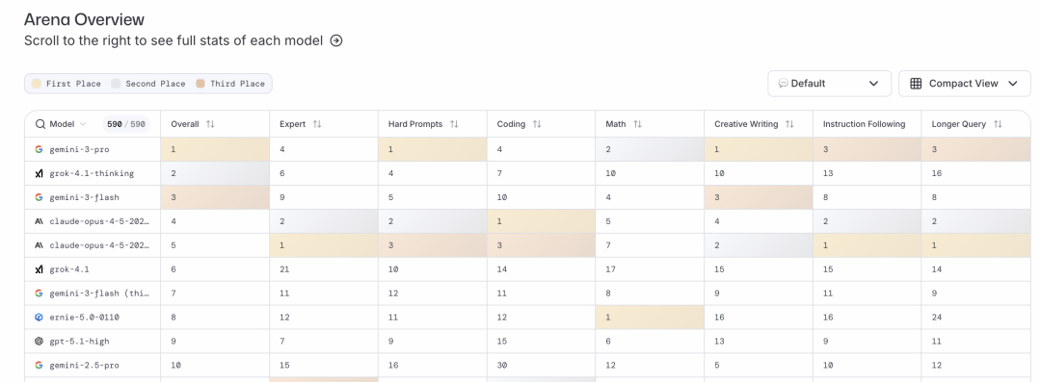Click gemini-2.5-pro Hard Prompts rank 16 cell
Screen dimensions: 1041x382
tap(433, 365)
